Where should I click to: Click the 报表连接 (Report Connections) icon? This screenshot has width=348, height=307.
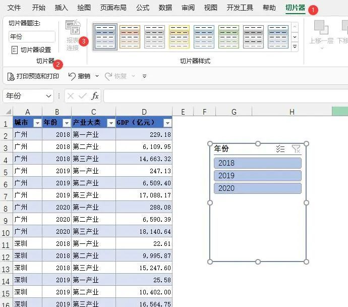(73, 29)
